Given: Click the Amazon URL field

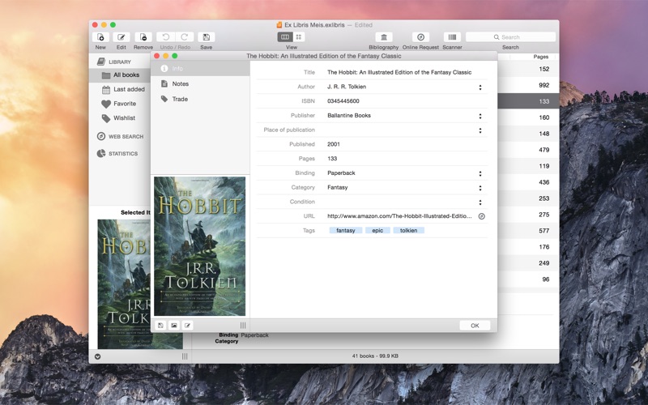Looking at the screenshot, I should (x=399, y=216).
